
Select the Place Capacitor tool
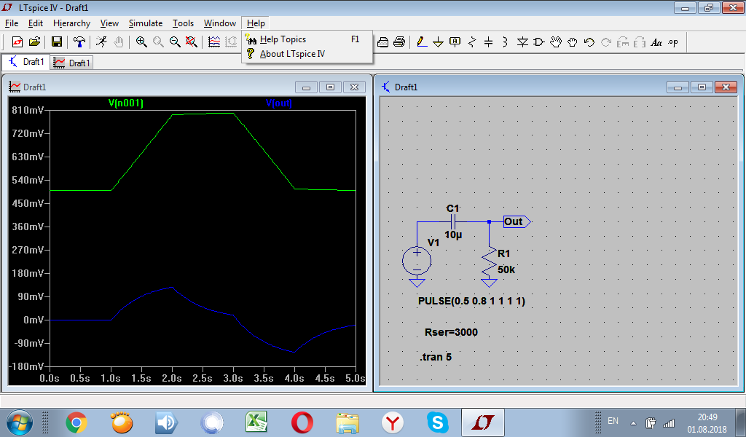click(488, 42)
